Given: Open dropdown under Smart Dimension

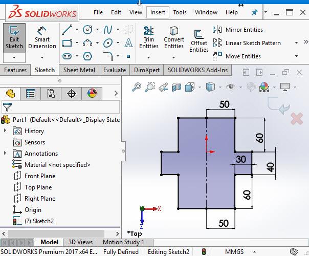Looking at the screenshot, I should 42,57.
